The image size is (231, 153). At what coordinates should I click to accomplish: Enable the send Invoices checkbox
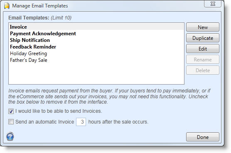point(11,111)
